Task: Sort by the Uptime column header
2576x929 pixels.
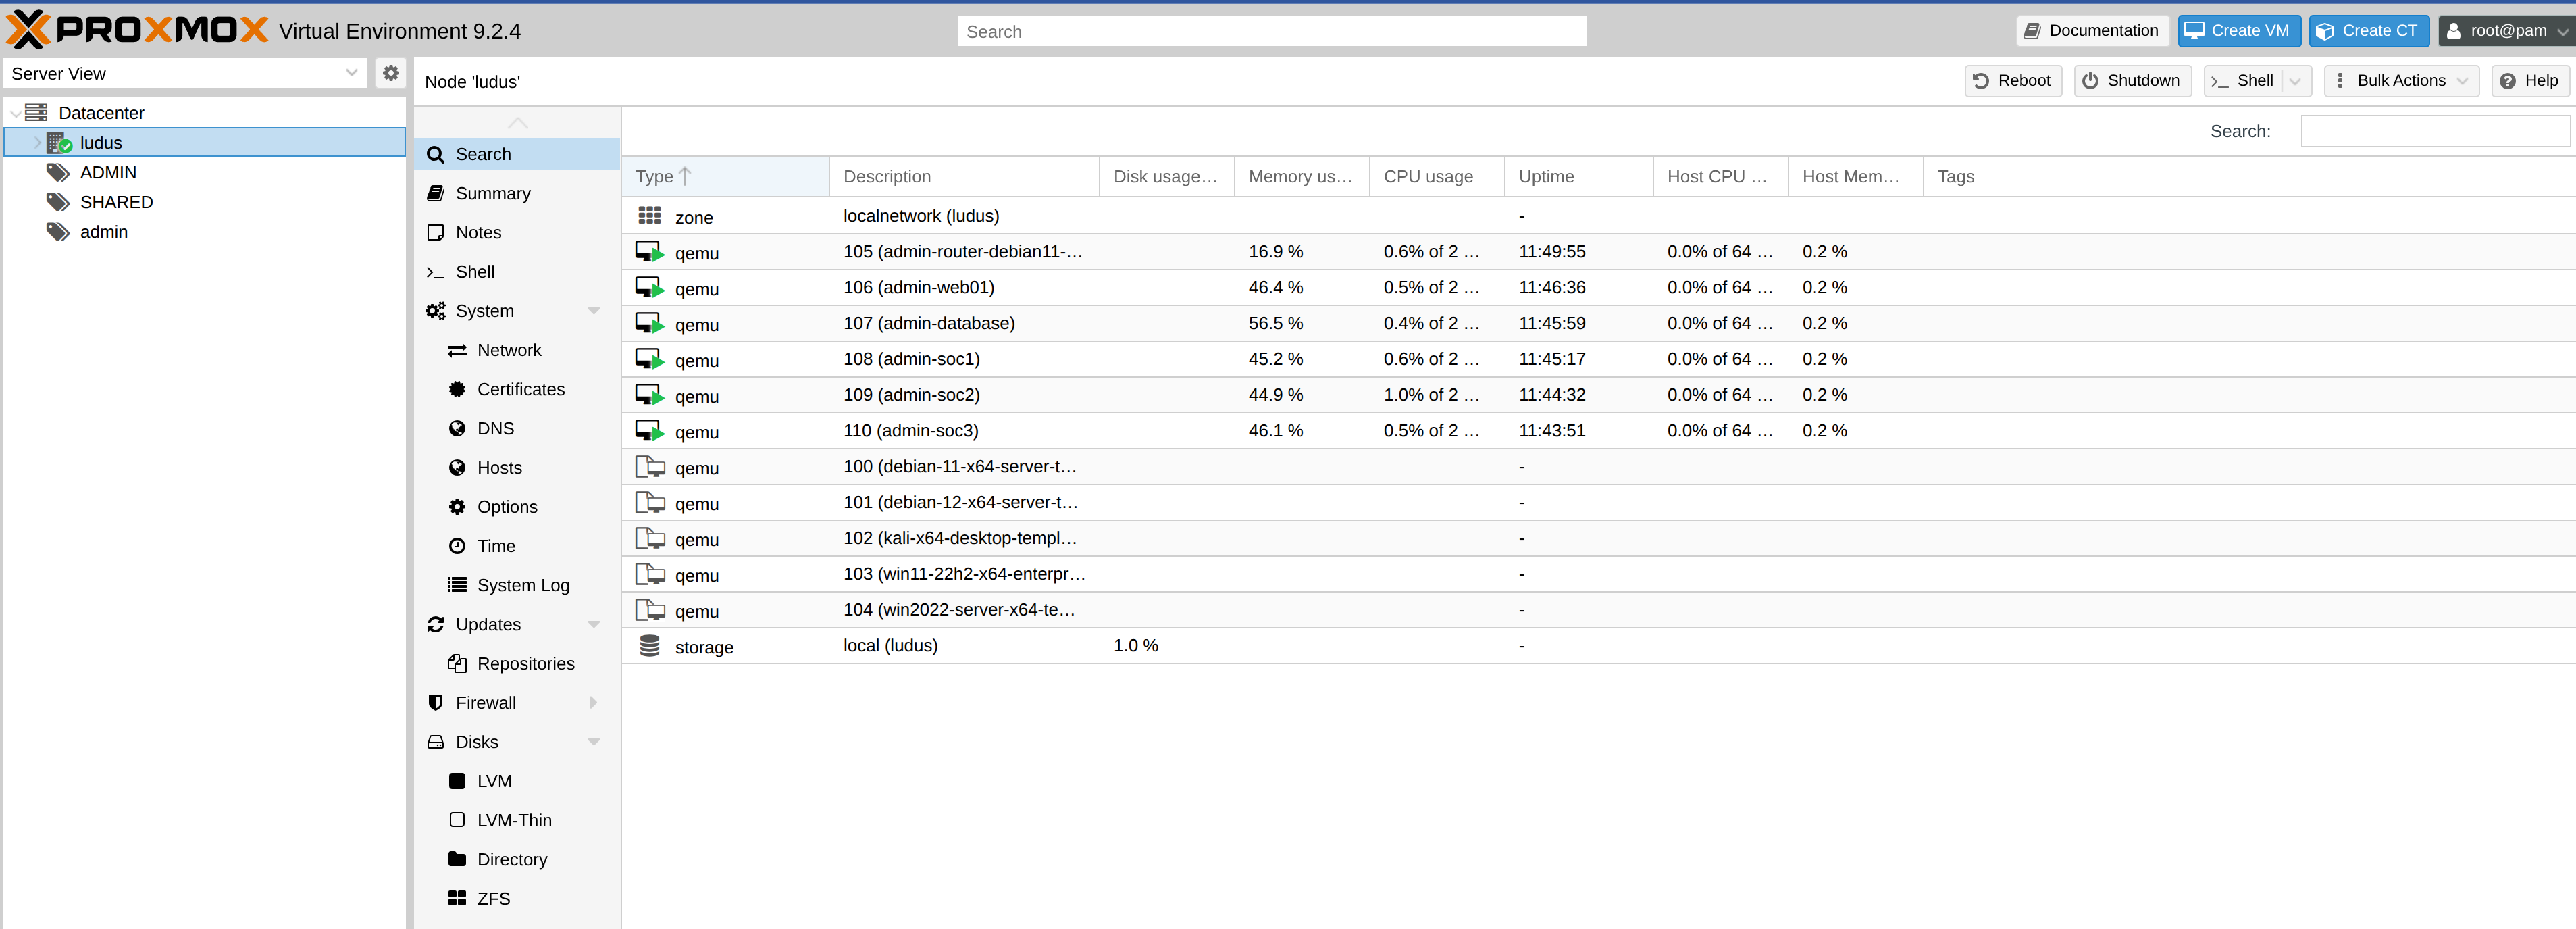Action: tap(1578, 176)
